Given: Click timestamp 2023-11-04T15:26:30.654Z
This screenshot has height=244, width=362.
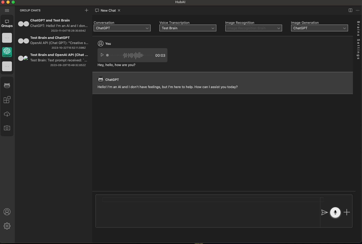Looking at the screenshot, I should (68, 31).
